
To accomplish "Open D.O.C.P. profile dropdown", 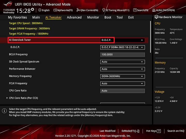I will pyautogui.click(x=122, y=47).
